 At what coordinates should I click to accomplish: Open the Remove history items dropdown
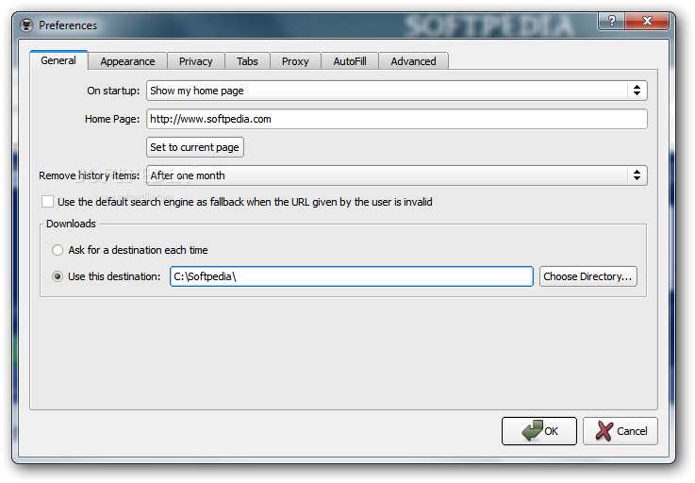(397, 175)
